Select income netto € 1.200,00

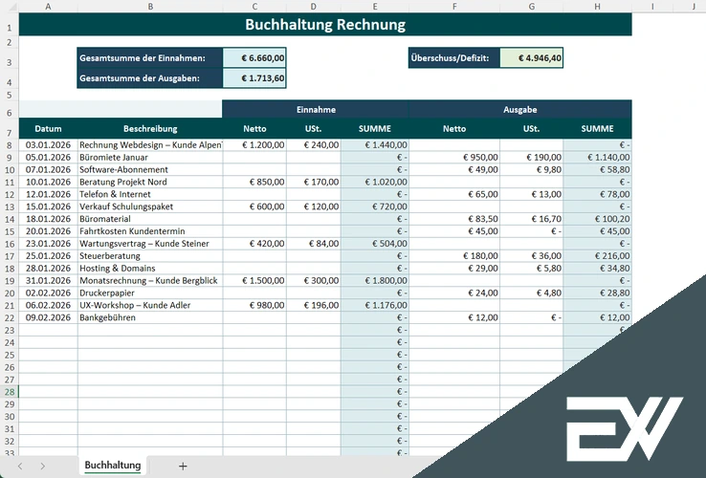(x=254, y=145)
